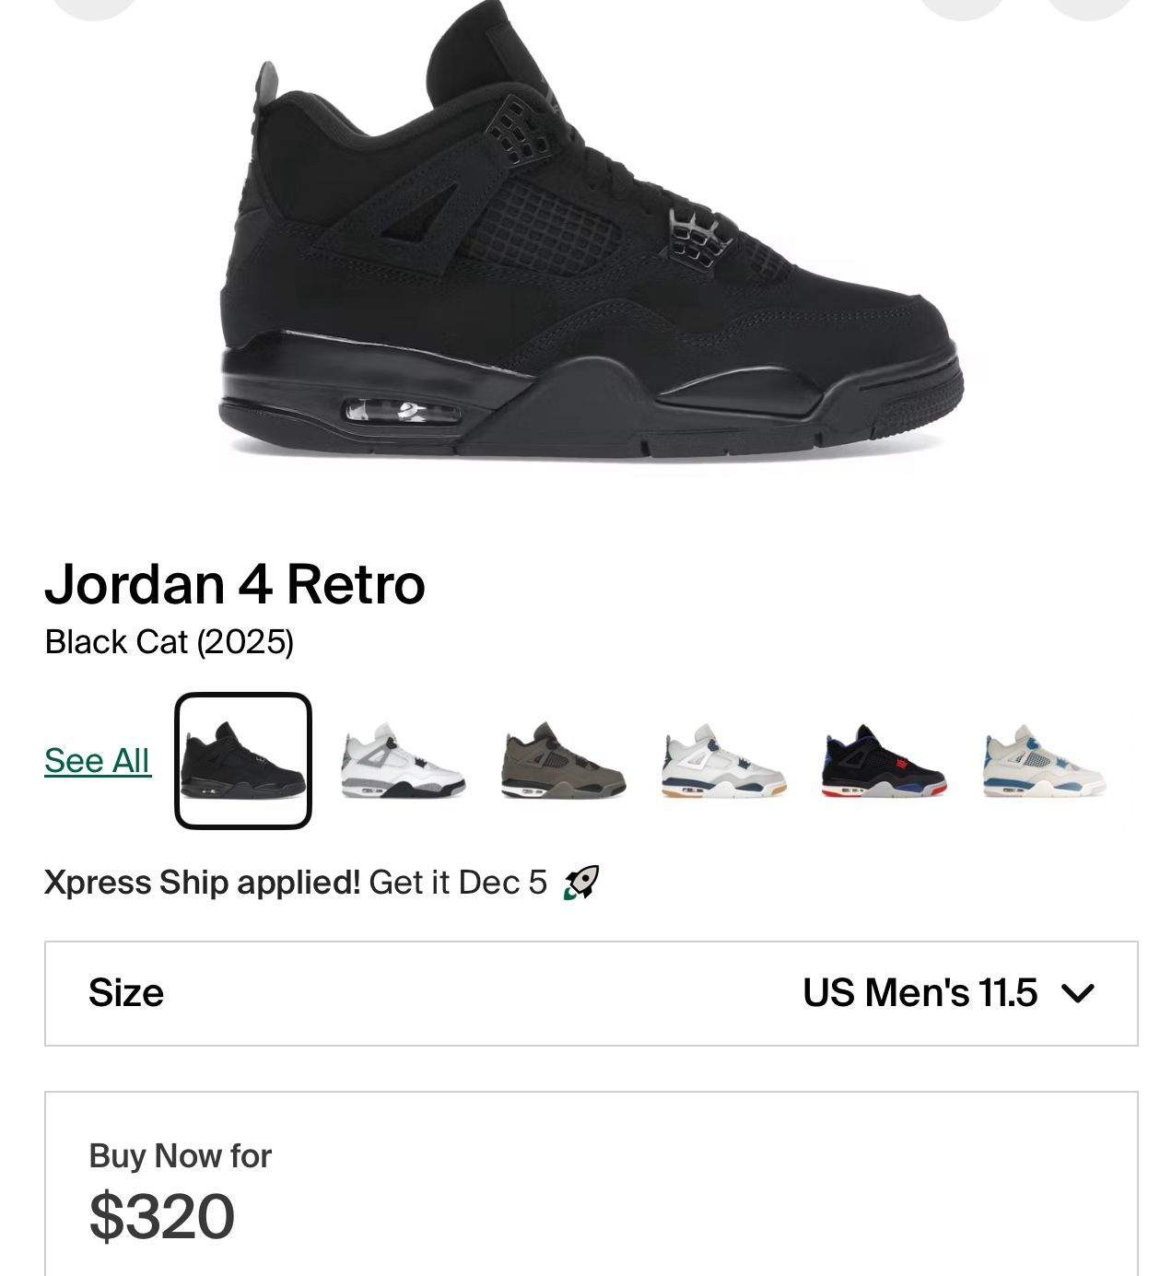Expand the US Men's 11.5 size value

click(x=920, y=993)
